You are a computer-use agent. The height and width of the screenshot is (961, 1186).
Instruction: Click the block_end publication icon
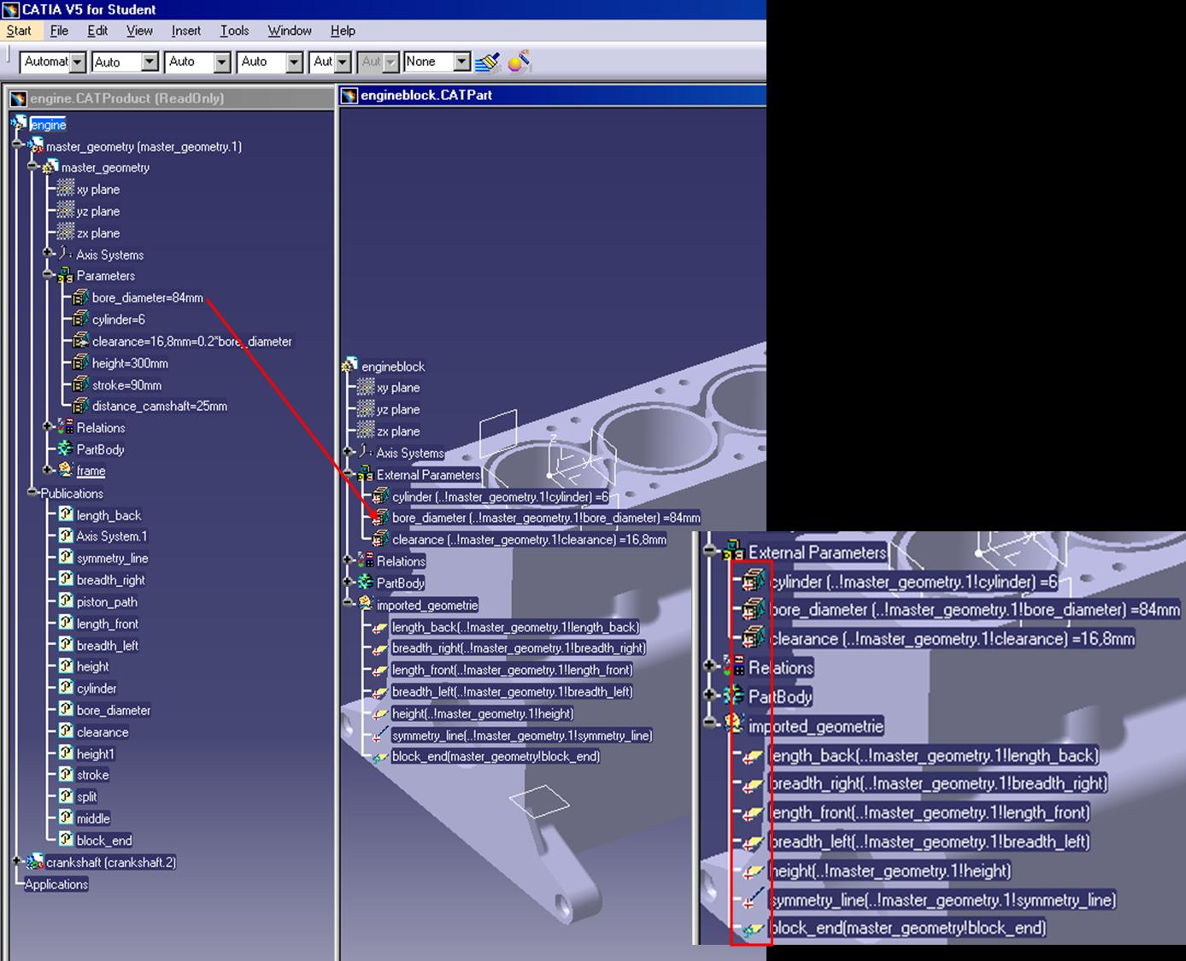[x=66, y=840]
